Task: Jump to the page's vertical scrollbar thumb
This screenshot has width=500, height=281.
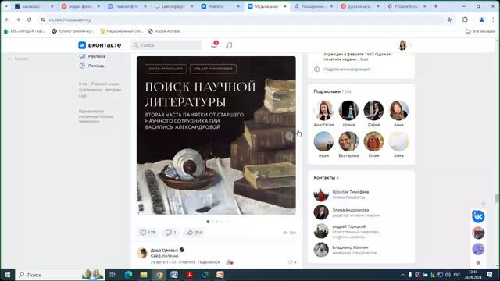Action: 497,198
